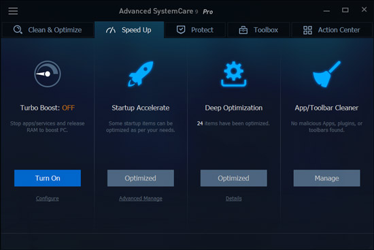This screenshot has width=374, height=250.
Task: Click the Startup Accelerate rocket icon
Action: (141, 74)
